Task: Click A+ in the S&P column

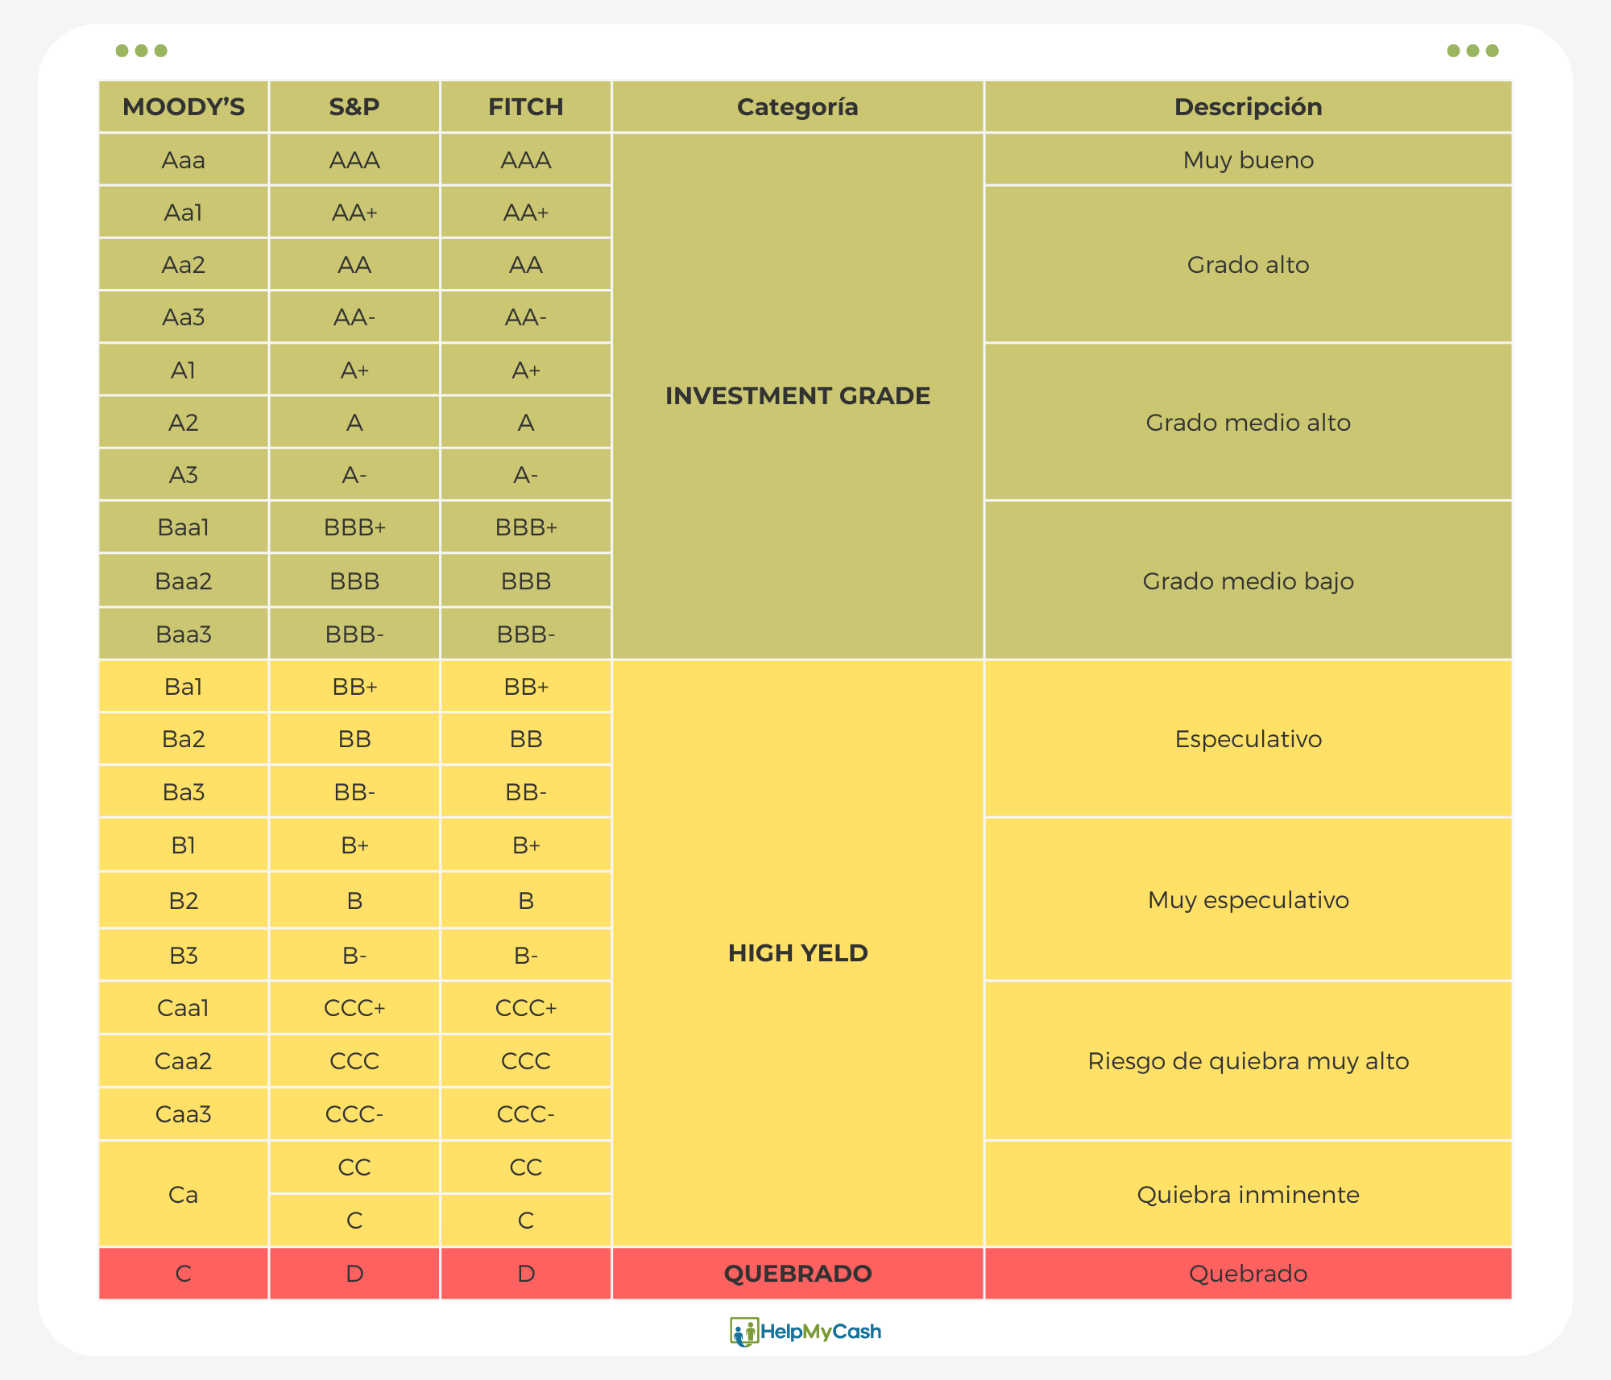Action: 354,370
